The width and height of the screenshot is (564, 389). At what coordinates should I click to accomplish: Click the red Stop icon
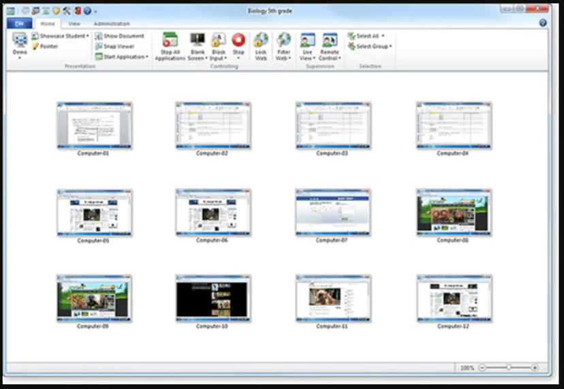point(238,40)
